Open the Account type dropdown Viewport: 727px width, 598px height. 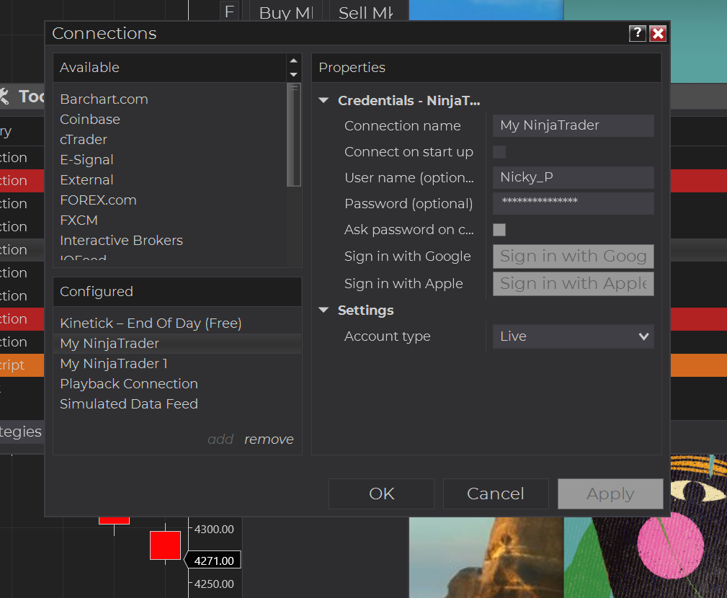click(573, 336)
